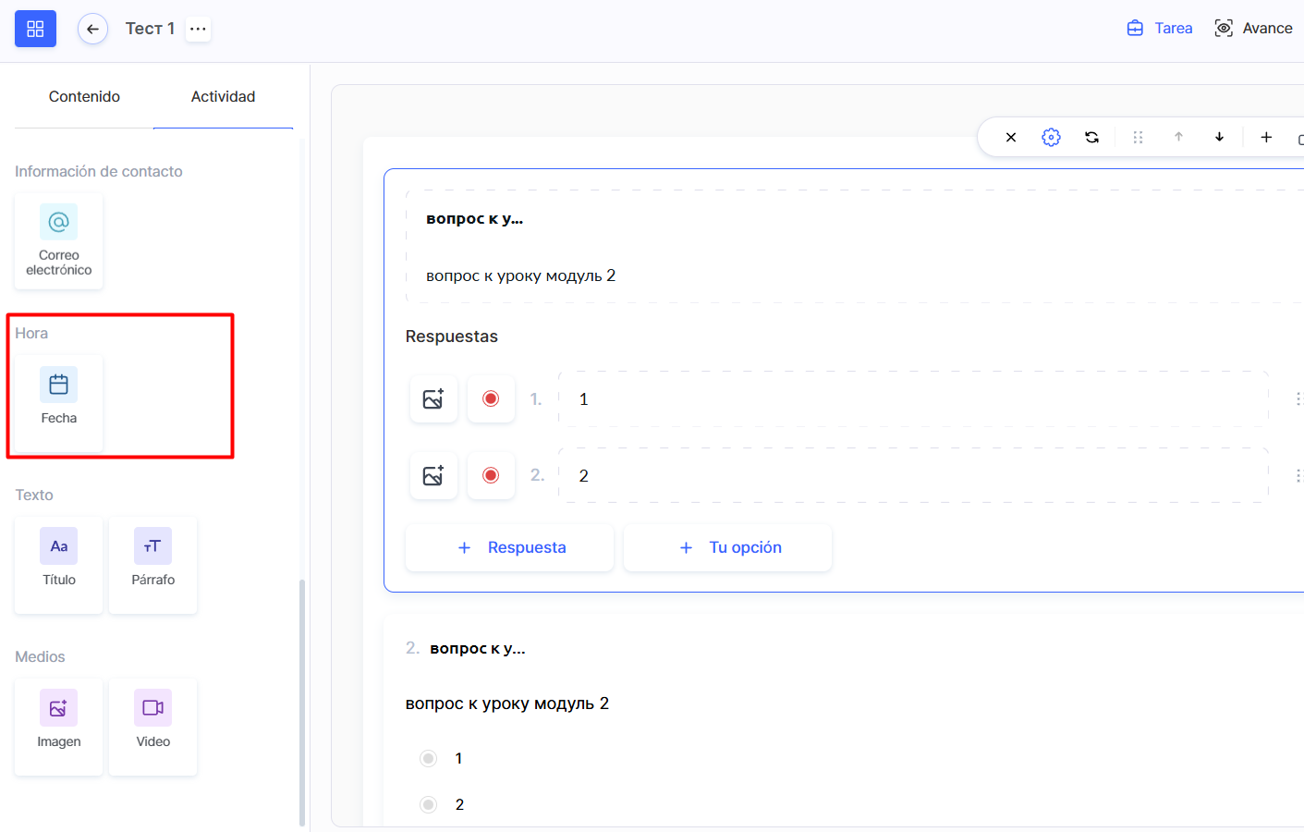This screenshot has height=832, width=1304.
Task: Add image to answer 1
Action: [433, 398]
